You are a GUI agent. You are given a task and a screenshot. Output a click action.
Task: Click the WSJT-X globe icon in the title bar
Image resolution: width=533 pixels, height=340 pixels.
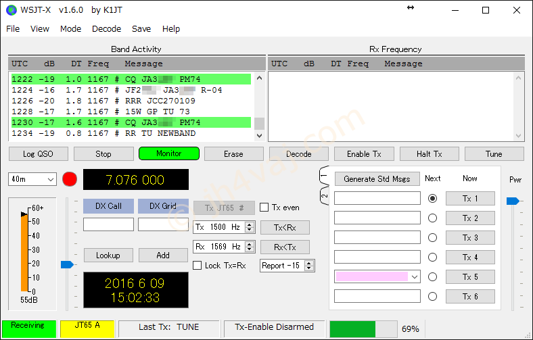pos(11,10)
